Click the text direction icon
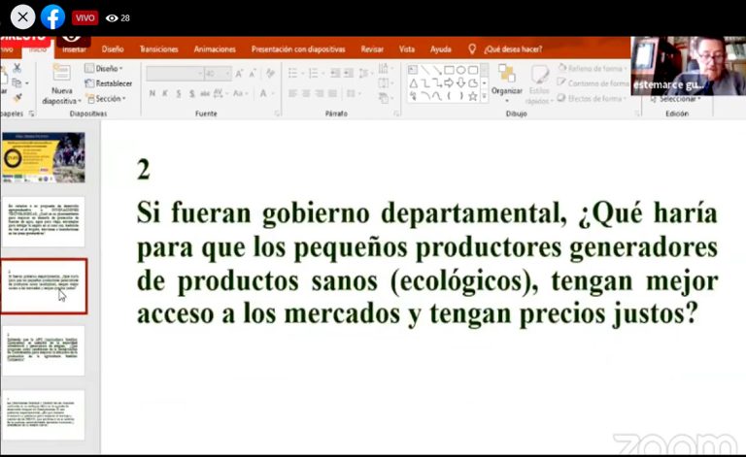 point(384,69)
